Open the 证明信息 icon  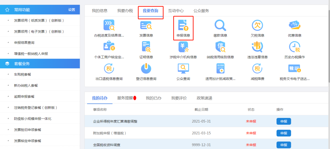[146, 47]
